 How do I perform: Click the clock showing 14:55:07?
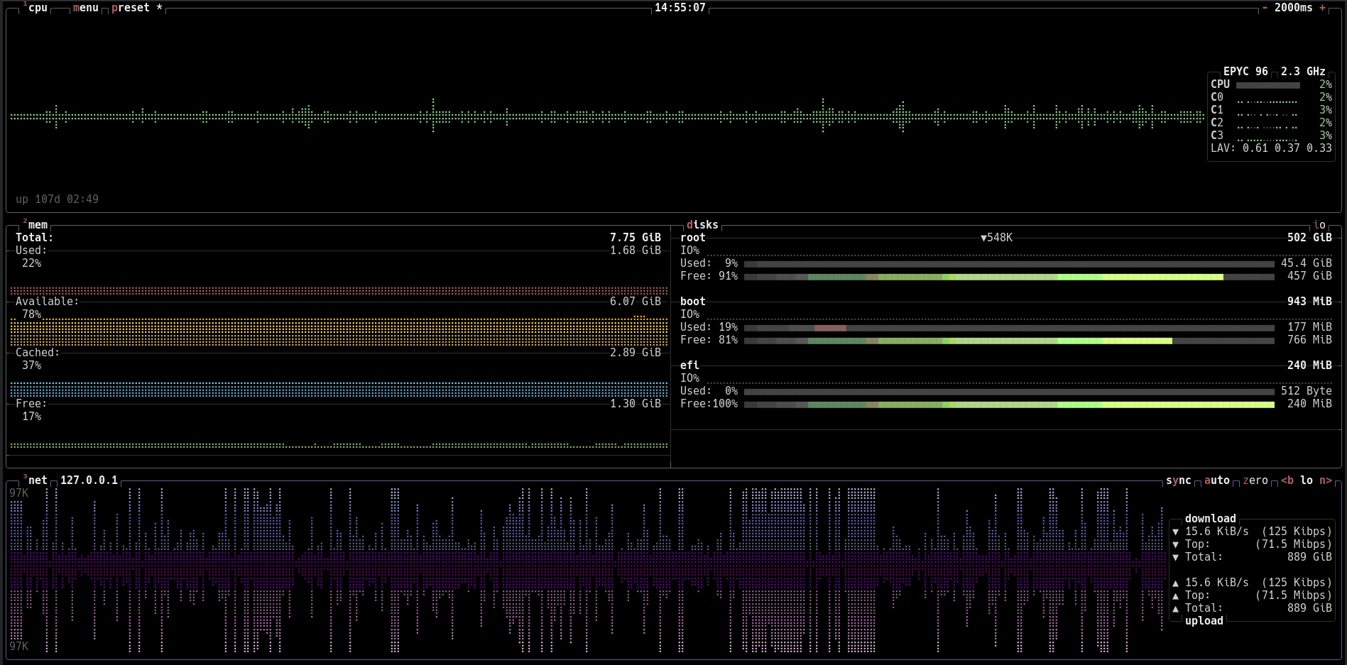pos(680,8)
